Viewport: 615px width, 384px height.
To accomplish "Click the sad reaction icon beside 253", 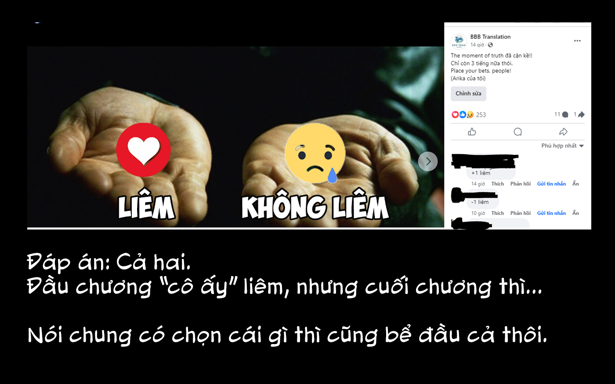I will pos(470,115).
